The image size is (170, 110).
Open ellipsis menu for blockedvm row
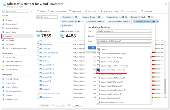click(x=162, y=89)
